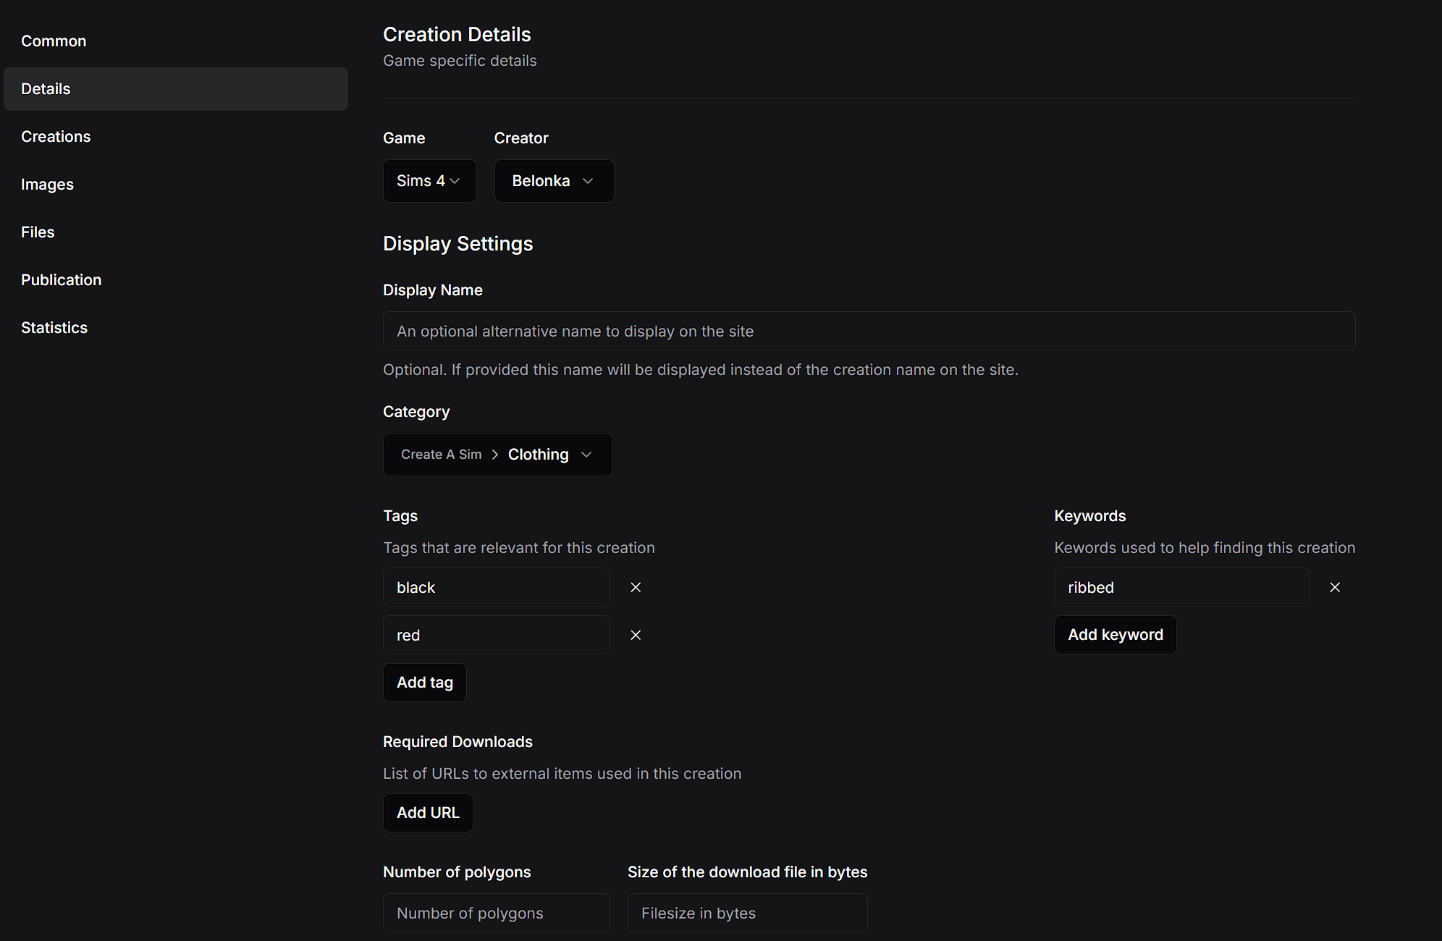Go to the Common section

54,41
